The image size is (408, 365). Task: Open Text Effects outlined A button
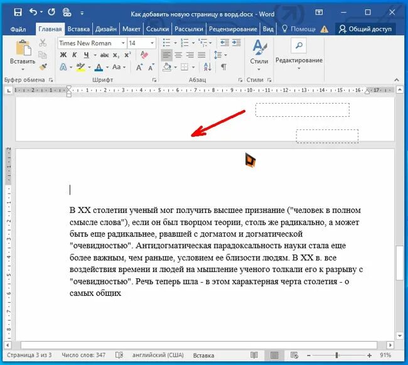coord(63,67)
